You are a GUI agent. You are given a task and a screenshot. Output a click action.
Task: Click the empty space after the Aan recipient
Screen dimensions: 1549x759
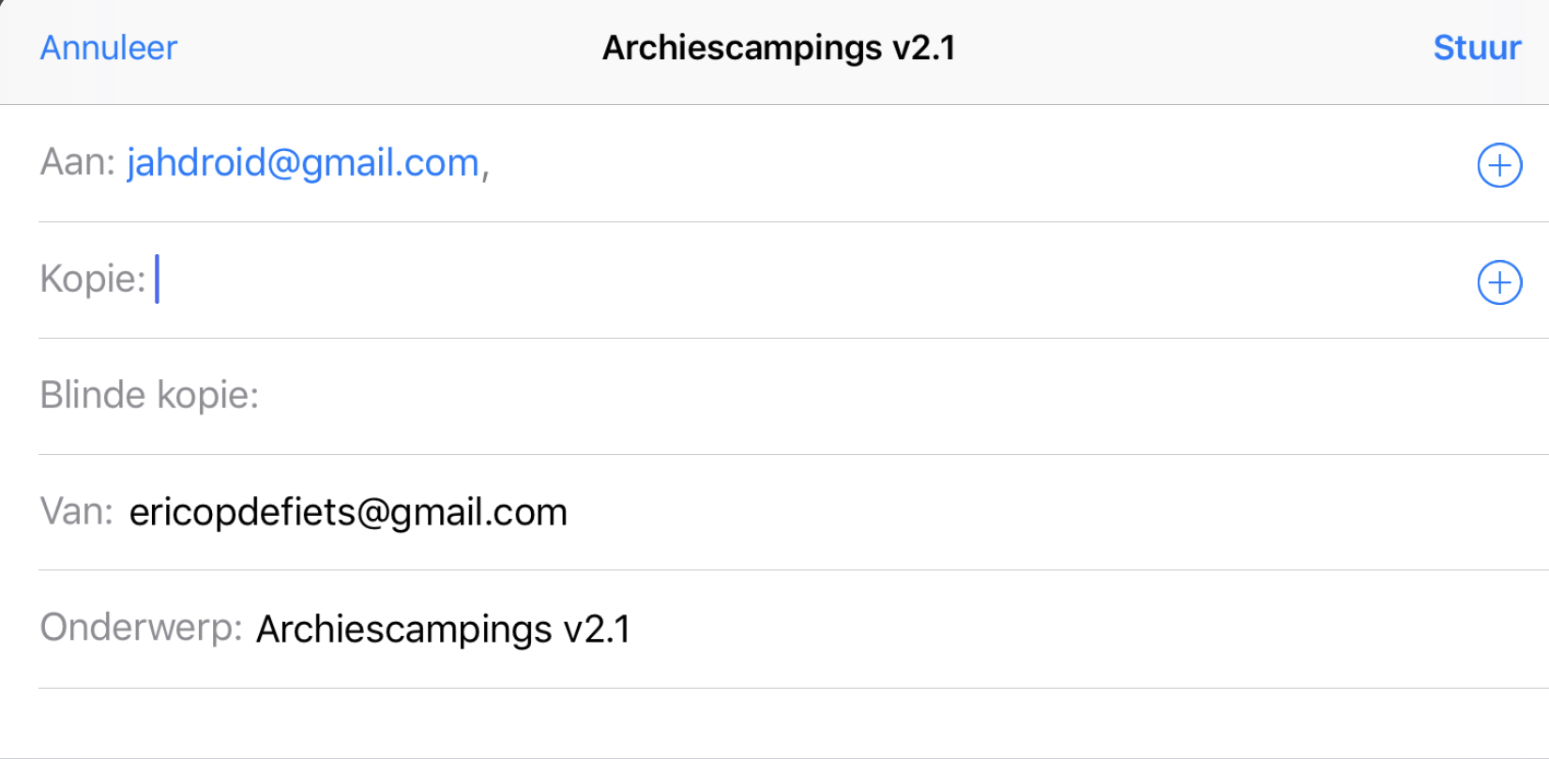pyautogui.click(x=938, y=164)
